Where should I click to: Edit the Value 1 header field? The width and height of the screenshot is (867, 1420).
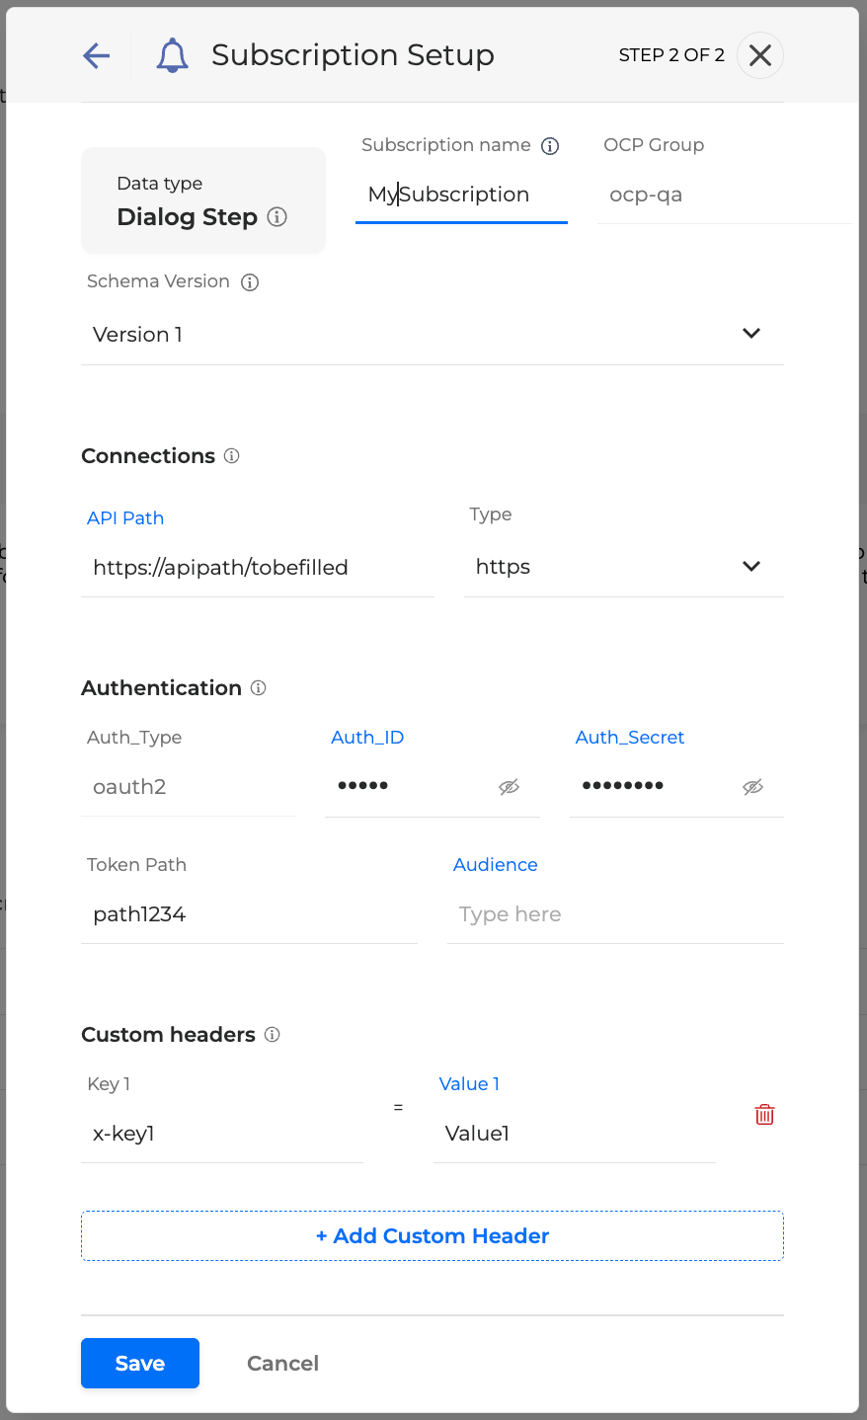[x=575, y=1135]
